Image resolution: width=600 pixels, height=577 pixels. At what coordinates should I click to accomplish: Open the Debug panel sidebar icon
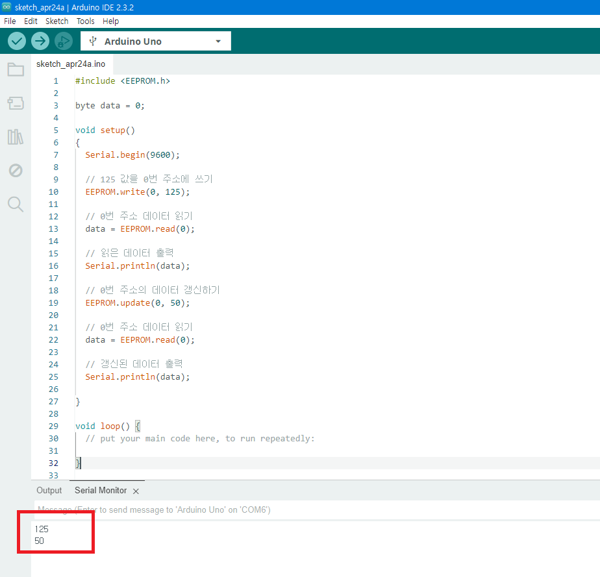point(16,170)
